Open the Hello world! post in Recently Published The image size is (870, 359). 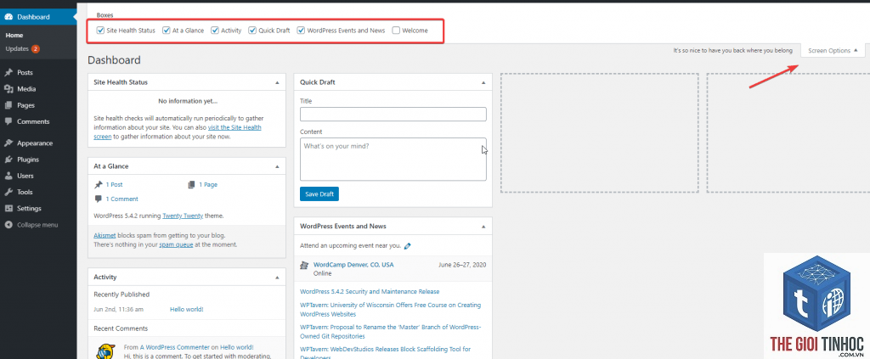(186, 309)
